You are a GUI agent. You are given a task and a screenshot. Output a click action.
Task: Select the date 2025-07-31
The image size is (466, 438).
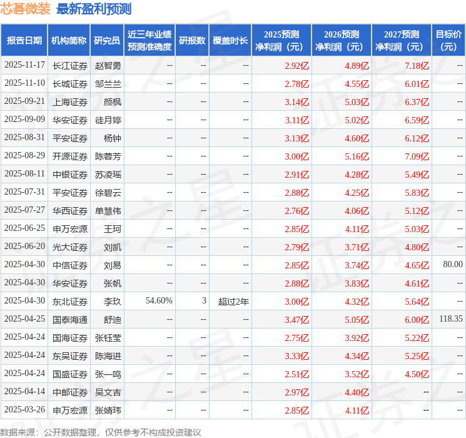click(24, 192)
